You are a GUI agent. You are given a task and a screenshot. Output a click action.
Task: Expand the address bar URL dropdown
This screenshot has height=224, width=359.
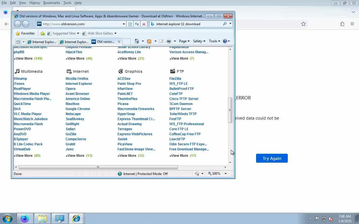[124, 24]
